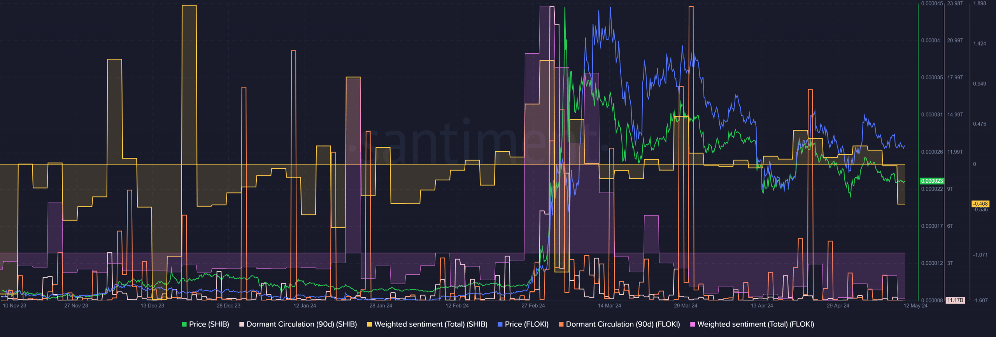This screenshot has height=337, width=996.
Task: Toggle Weighted sentiment (Total) (SHIB) label
Action: 431,324
